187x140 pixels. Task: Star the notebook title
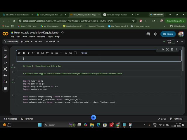point(62,32)
